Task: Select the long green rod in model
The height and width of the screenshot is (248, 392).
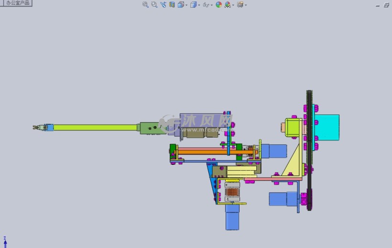Action: coord(96,128)
